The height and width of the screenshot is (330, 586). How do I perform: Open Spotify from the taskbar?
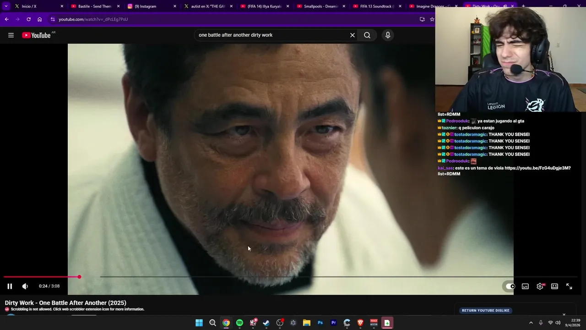[x=239, y=323]
